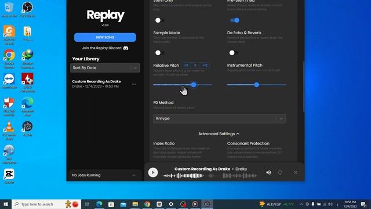Enable the De Echo & Reverb switch
Screen dimensions: 371x209
coord(233,53)
